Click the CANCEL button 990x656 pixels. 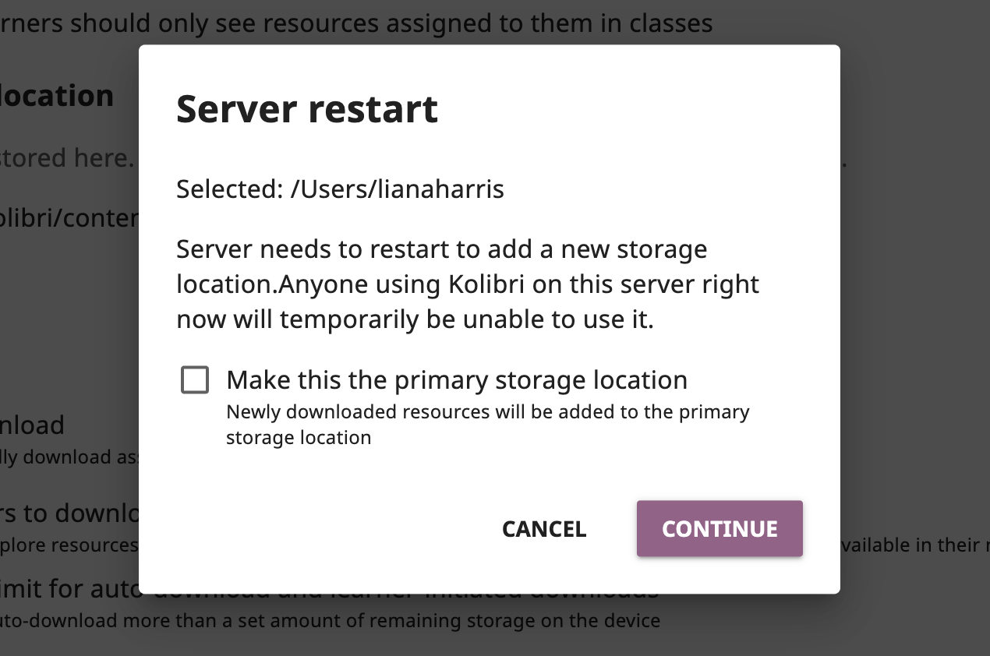click(x=543, y=528)
